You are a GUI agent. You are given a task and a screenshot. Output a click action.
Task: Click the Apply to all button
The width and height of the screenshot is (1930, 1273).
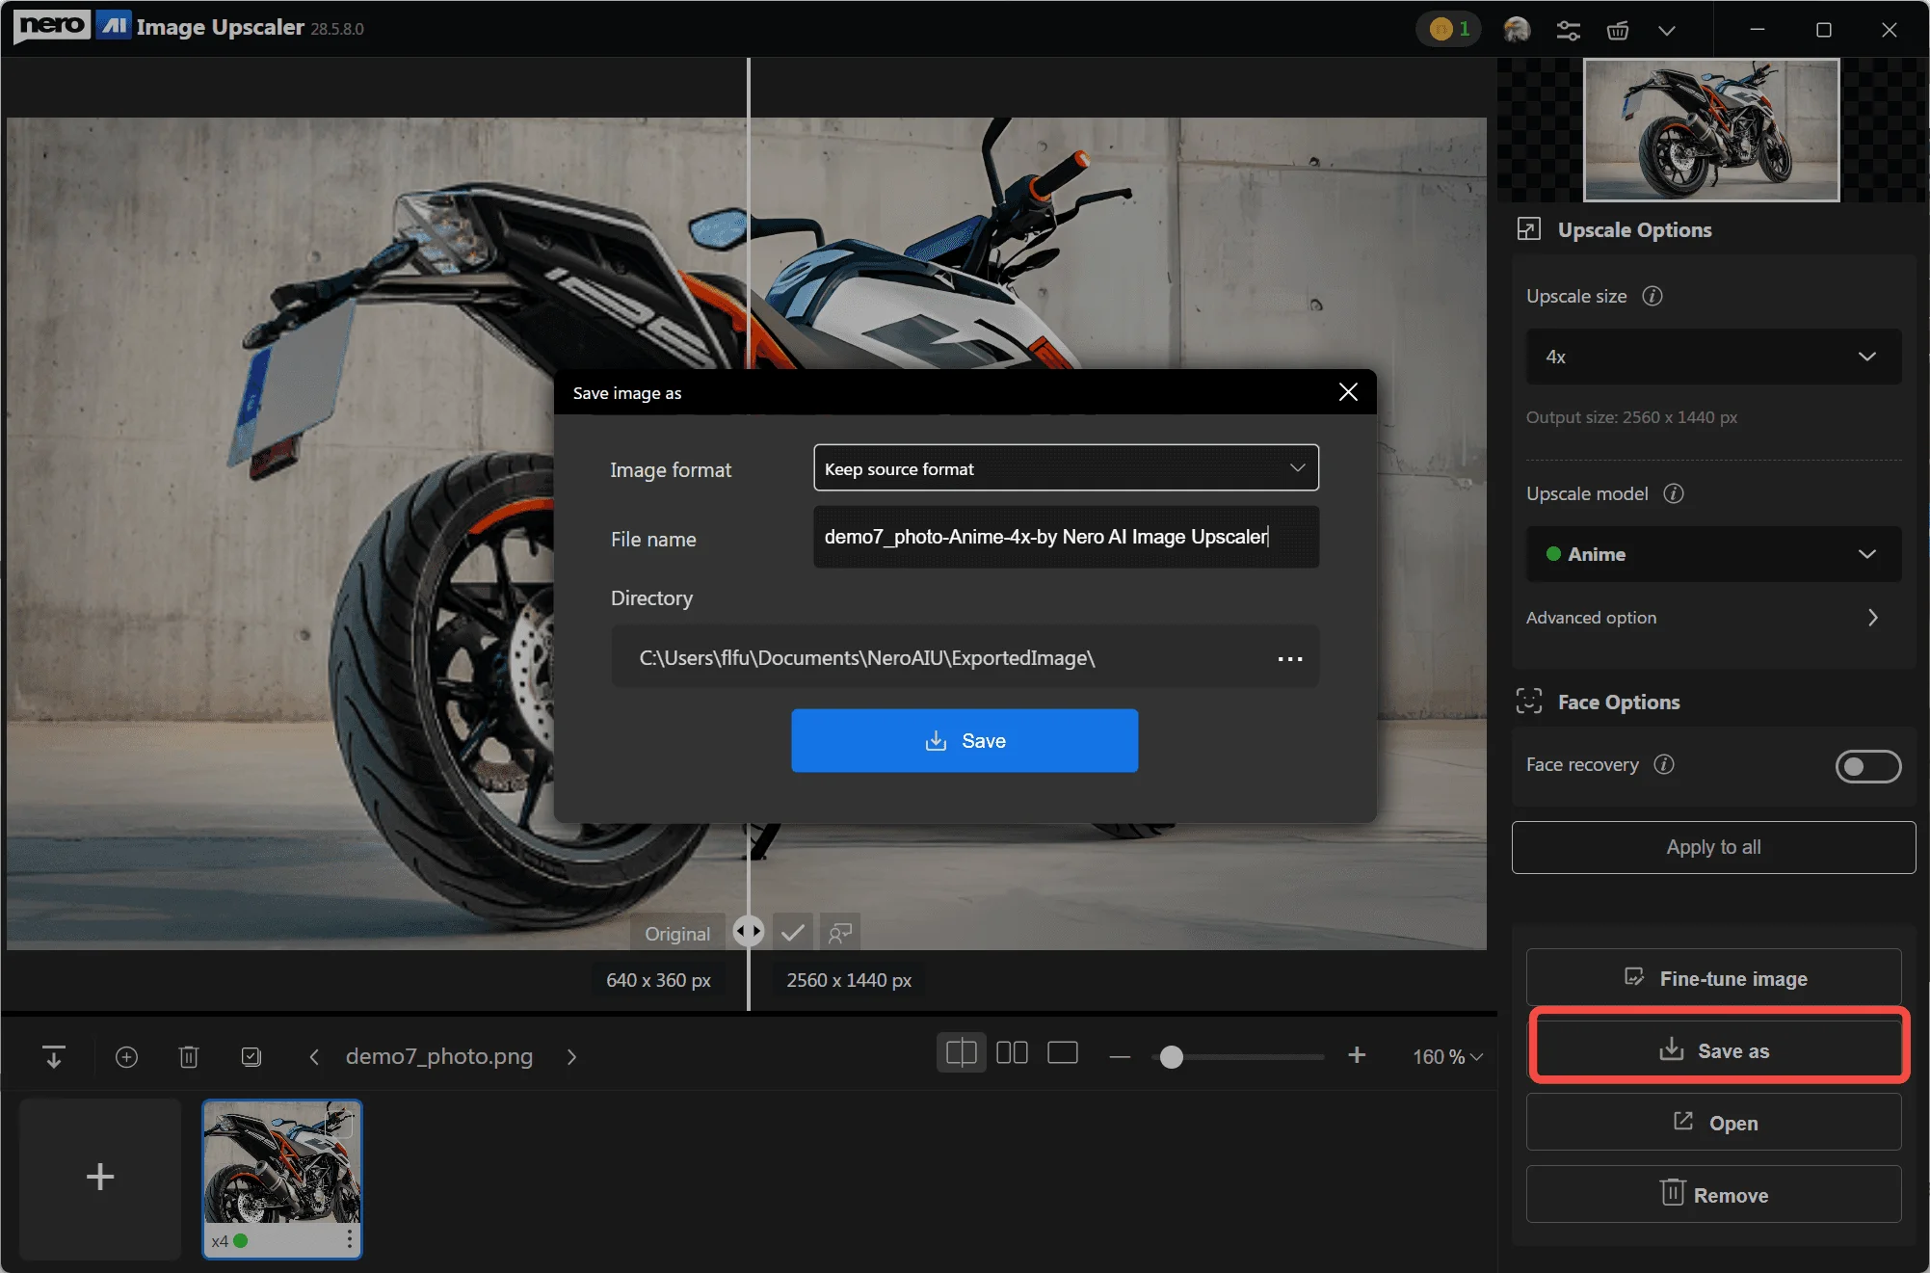click(x=1713, y=847)
